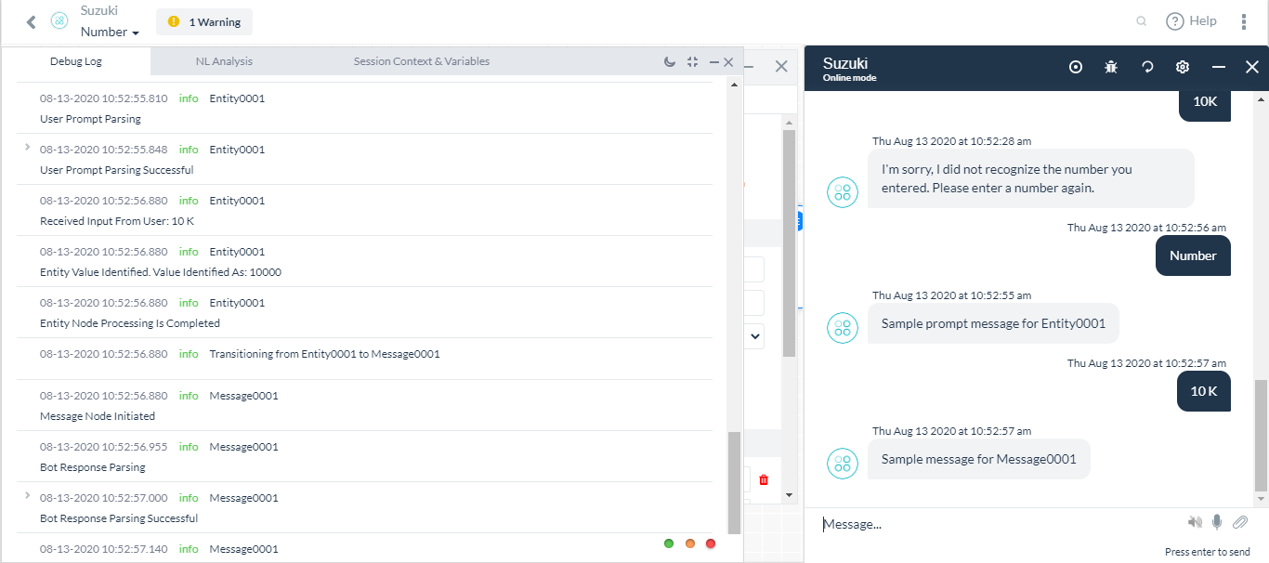The height and width of the screenshot is (563, 1269).
Task: Select the 'Received Input From User: 10 K' log line
Action: 117,221
